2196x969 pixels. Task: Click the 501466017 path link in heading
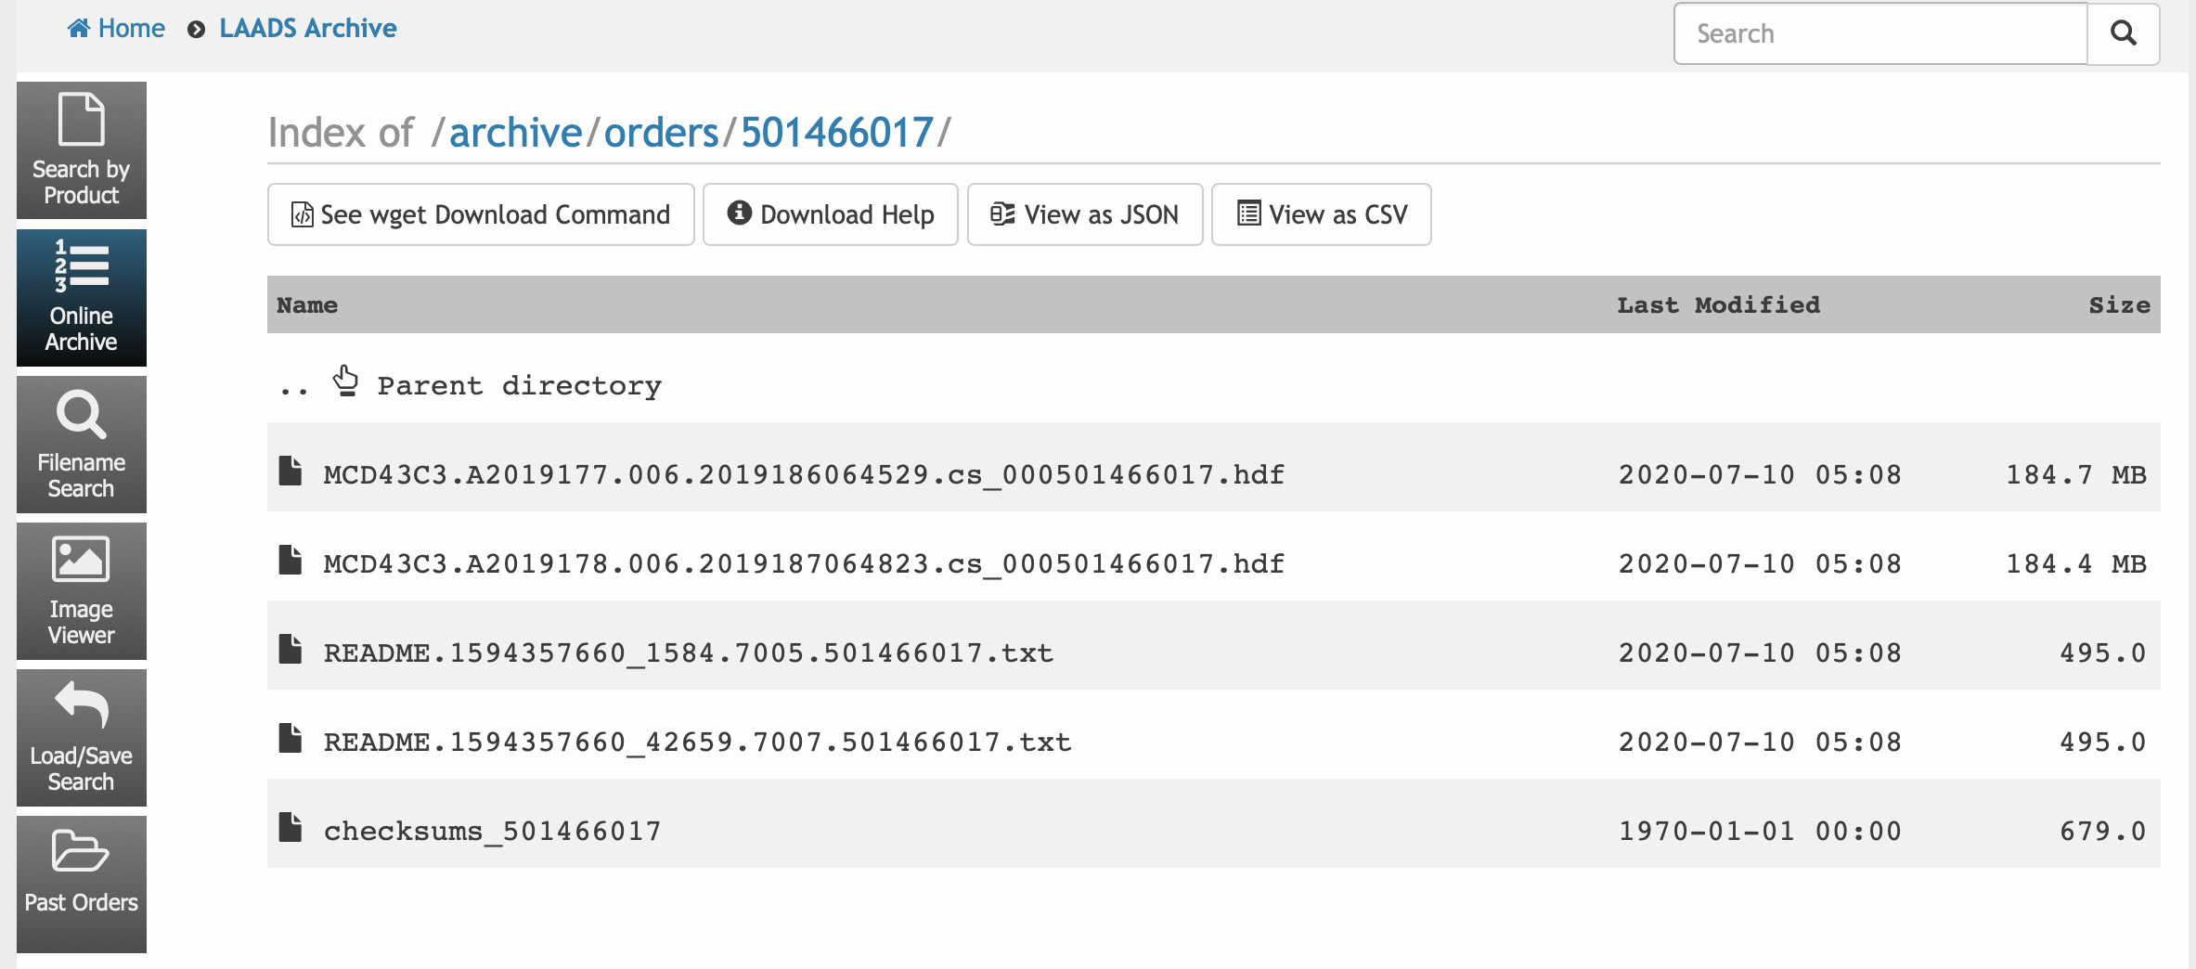[837, 133]
